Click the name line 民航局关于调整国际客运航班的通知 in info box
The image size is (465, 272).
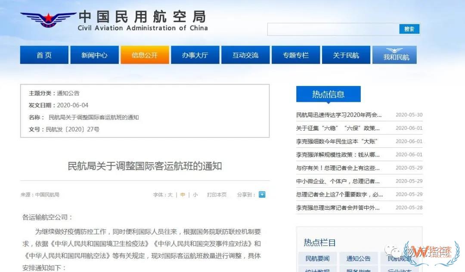pos(94,117)
